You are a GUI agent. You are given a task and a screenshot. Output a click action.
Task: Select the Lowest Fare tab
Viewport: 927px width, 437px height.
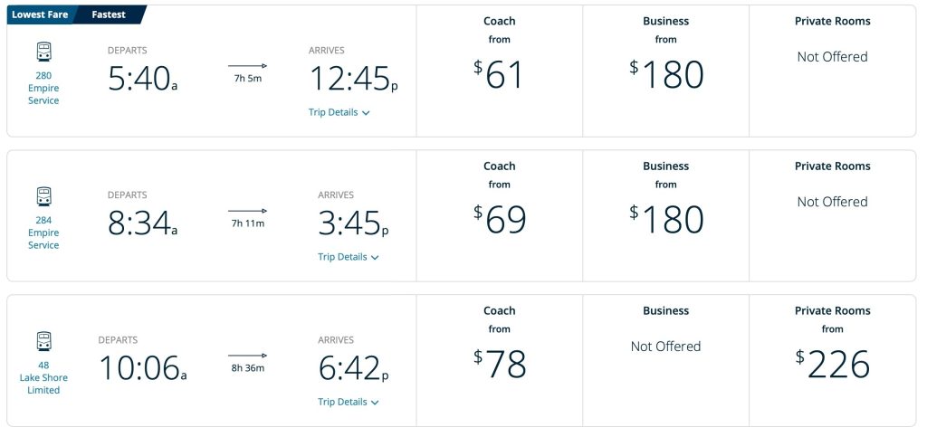pyautogui.click(x=40, y=14)
